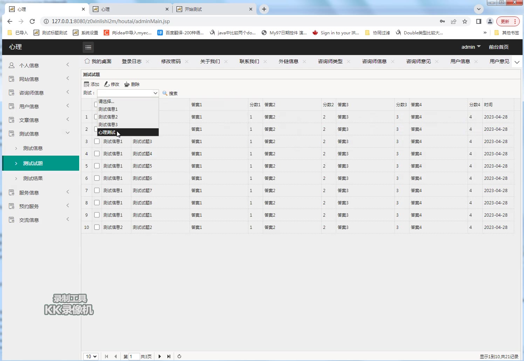The height and width of the screenshot is (361, 524).
Task: Open the browser profile avatar icon
Action: [x=490, y=21]
